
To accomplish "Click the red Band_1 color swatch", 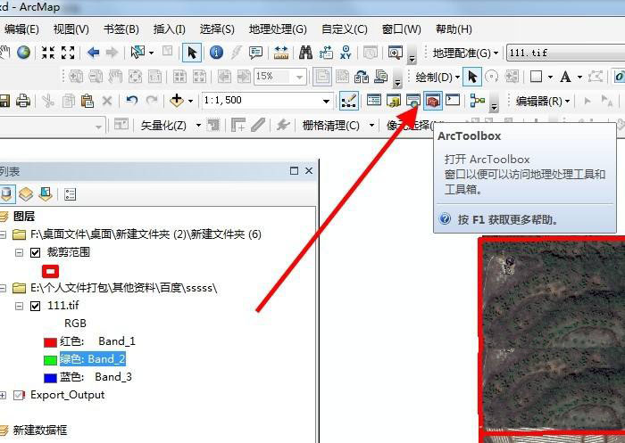I will [50, 342].
